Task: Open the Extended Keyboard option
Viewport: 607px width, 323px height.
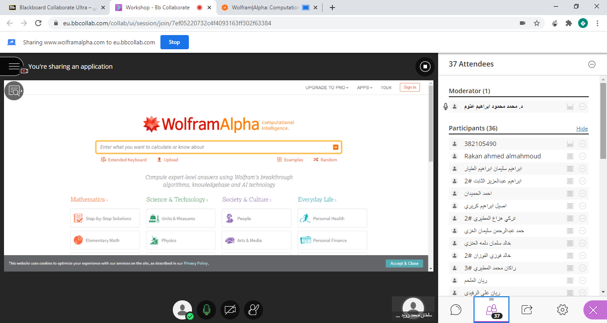Action: tap(124, 160)
